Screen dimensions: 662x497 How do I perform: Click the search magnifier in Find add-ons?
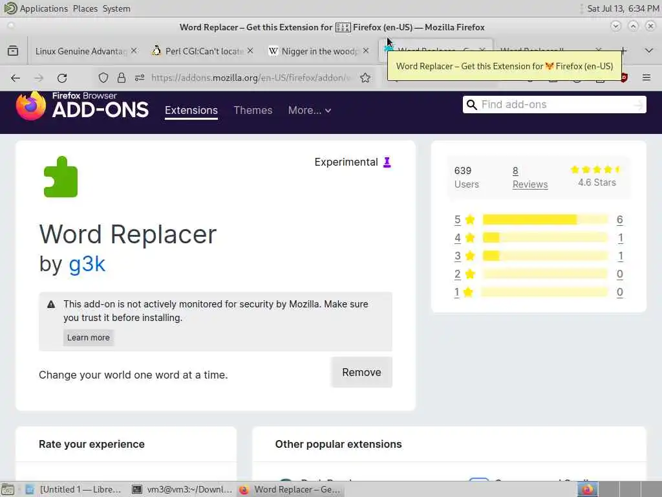point(471,105)
